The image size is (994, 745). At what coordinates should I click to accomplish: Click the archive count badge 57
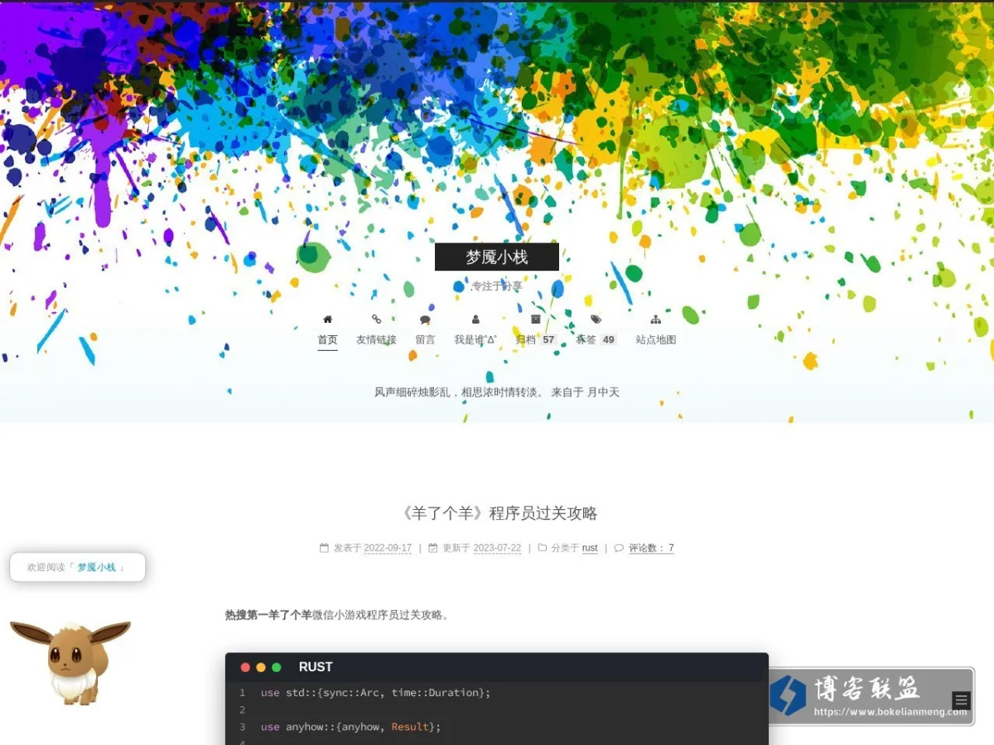point(548,339)
